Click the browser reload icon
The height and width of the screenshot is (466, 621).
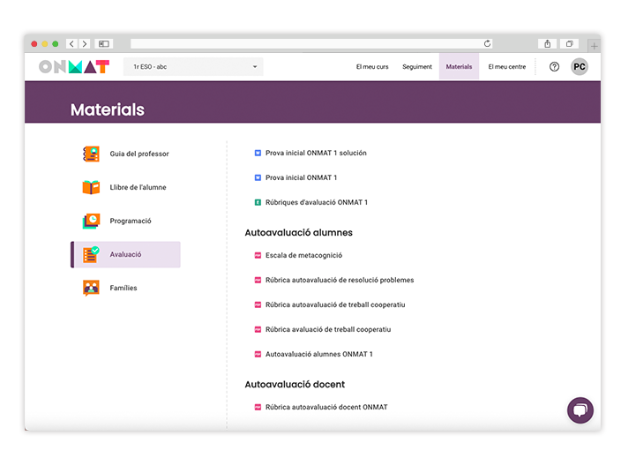pyautogui.click(x=487, y=43)
